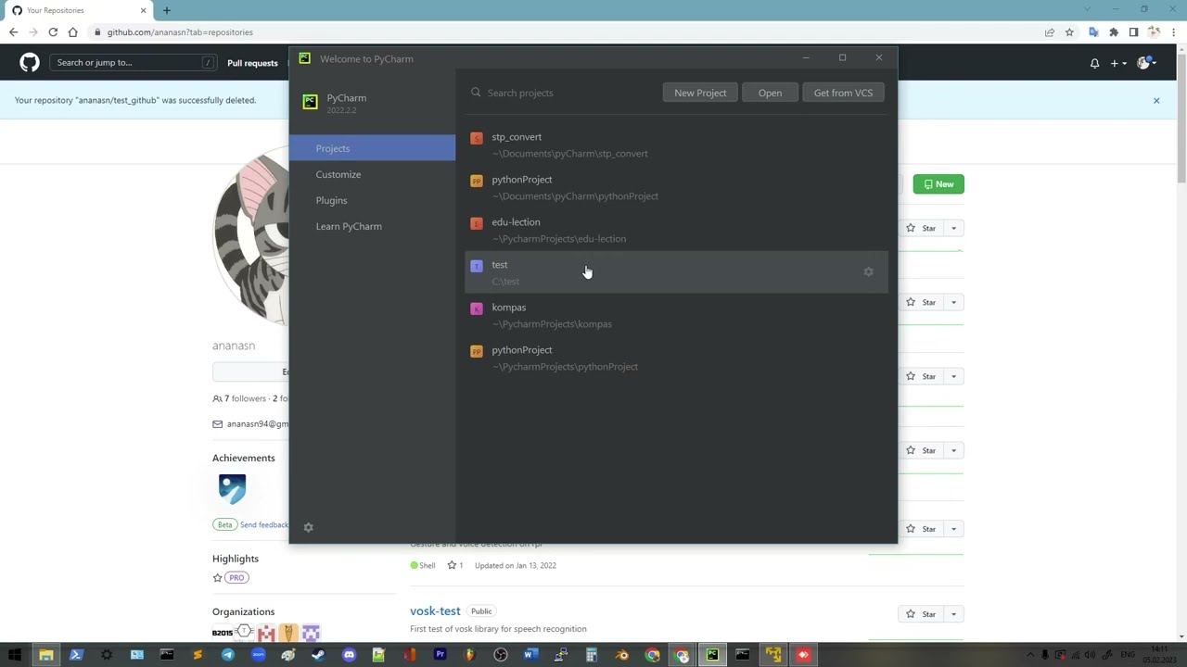Click Send feedback link under Achievements
This screenshot has height=667, width=1187.
pos(264,524)
